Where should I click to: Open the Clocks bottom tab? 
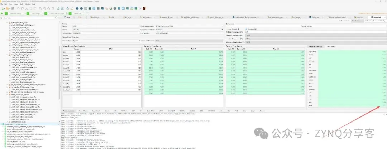pyautogui.click(x=107, y=111)
